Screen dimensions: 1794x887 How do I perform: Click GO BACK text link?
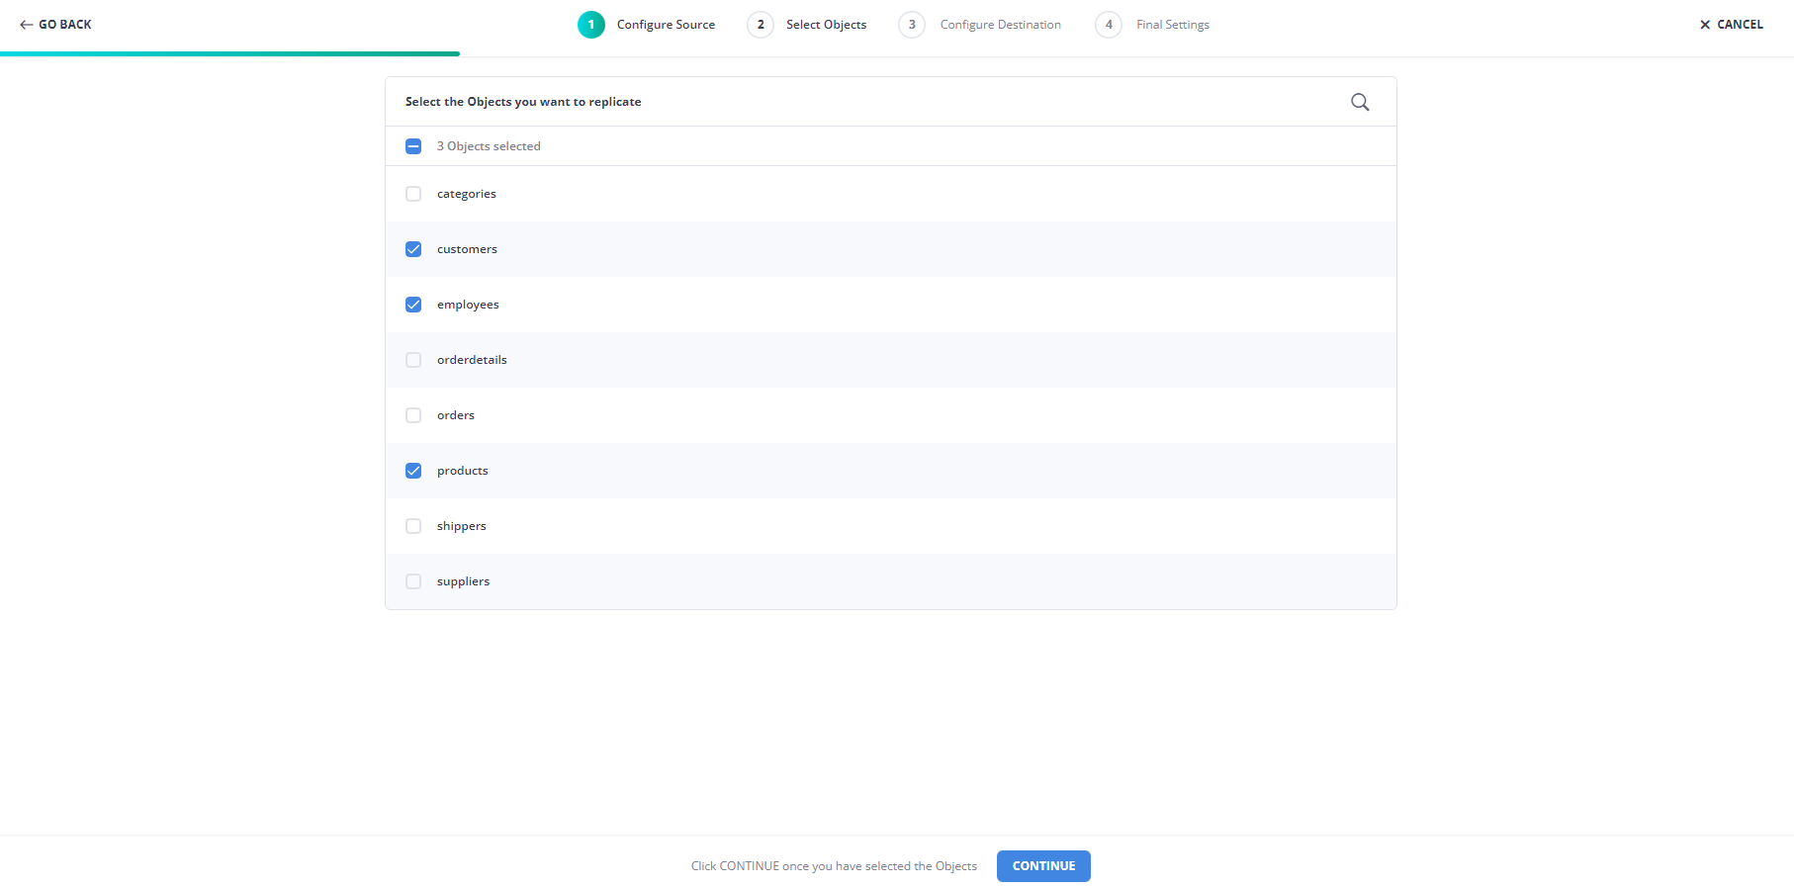65,25
